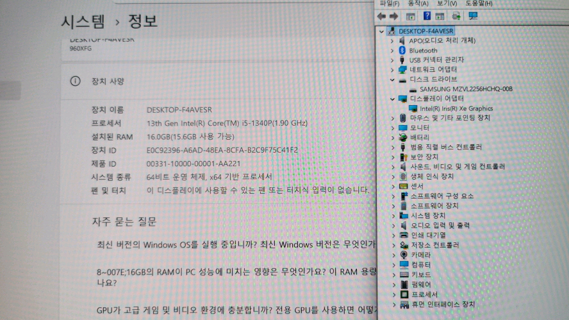Click the 펌웨어 category icon
This screenshot has width=569, height=320.
404,284
